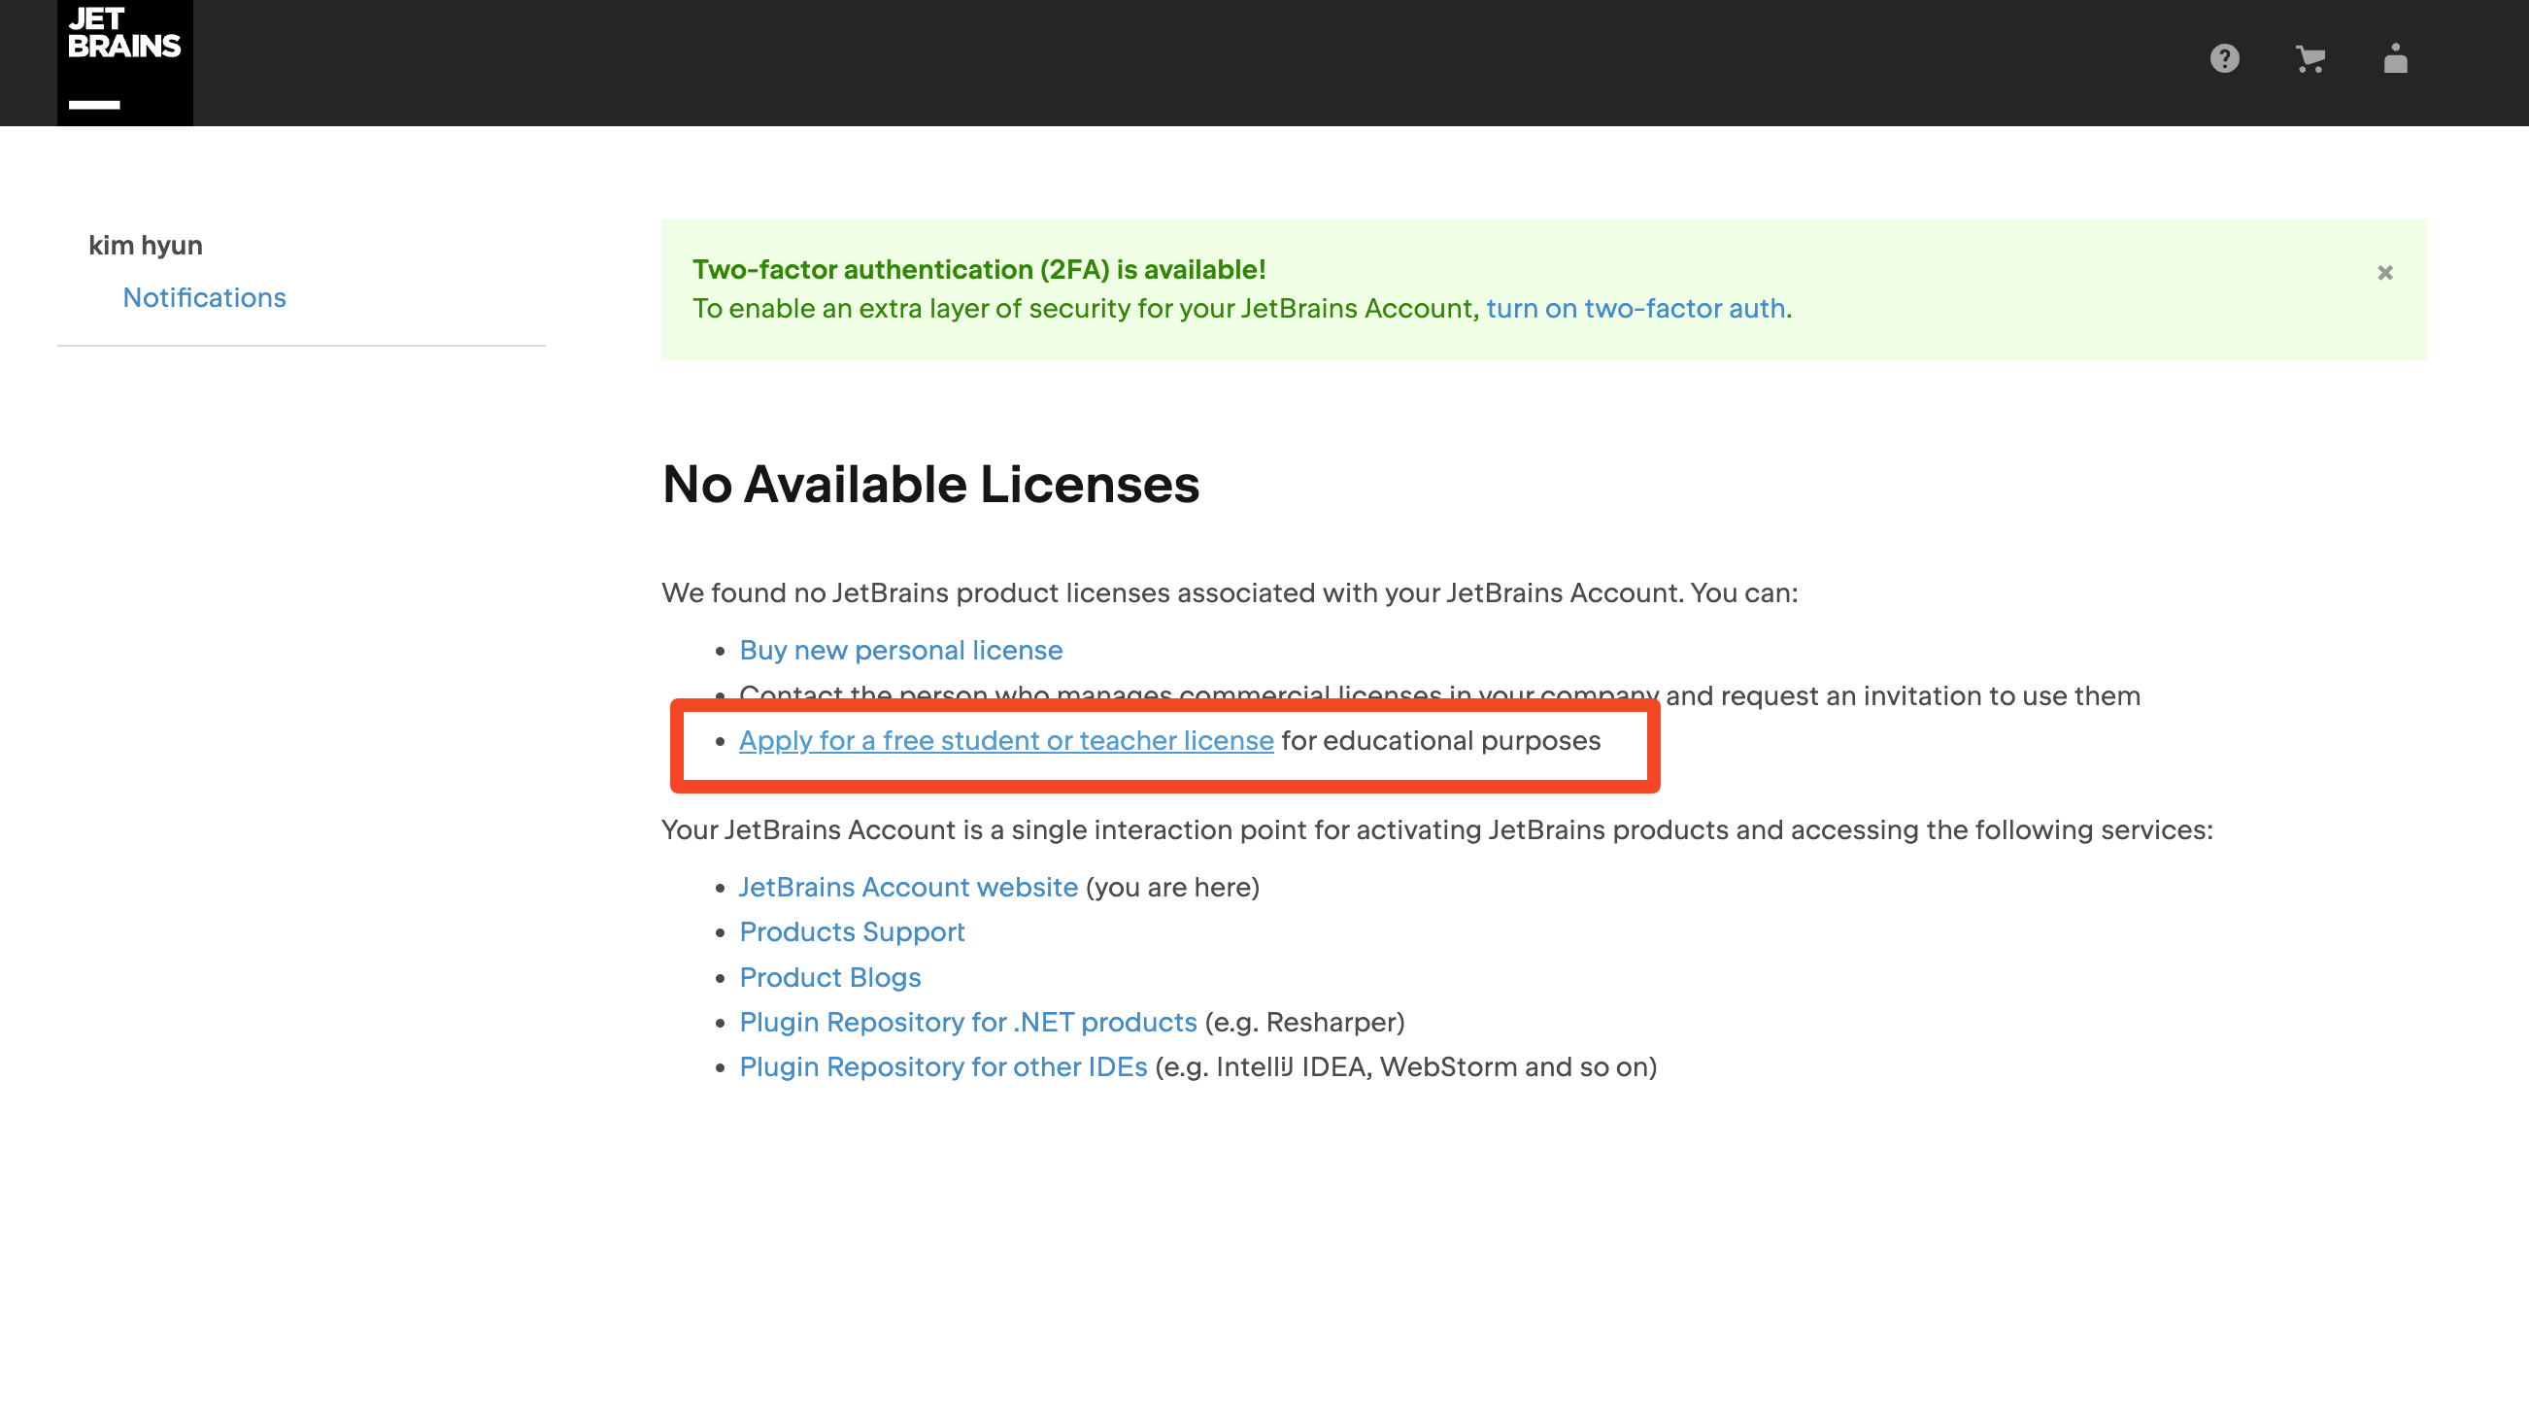Click Buy new personal license link
The height and width of the screenshot is (1418, 2529).
point(900,650)
